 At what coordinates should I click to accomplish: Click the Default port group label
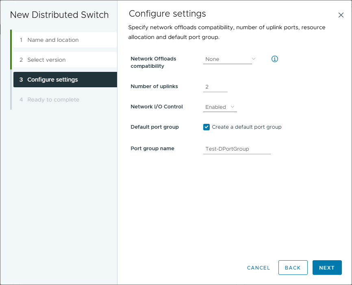click(x=154, y=127)
